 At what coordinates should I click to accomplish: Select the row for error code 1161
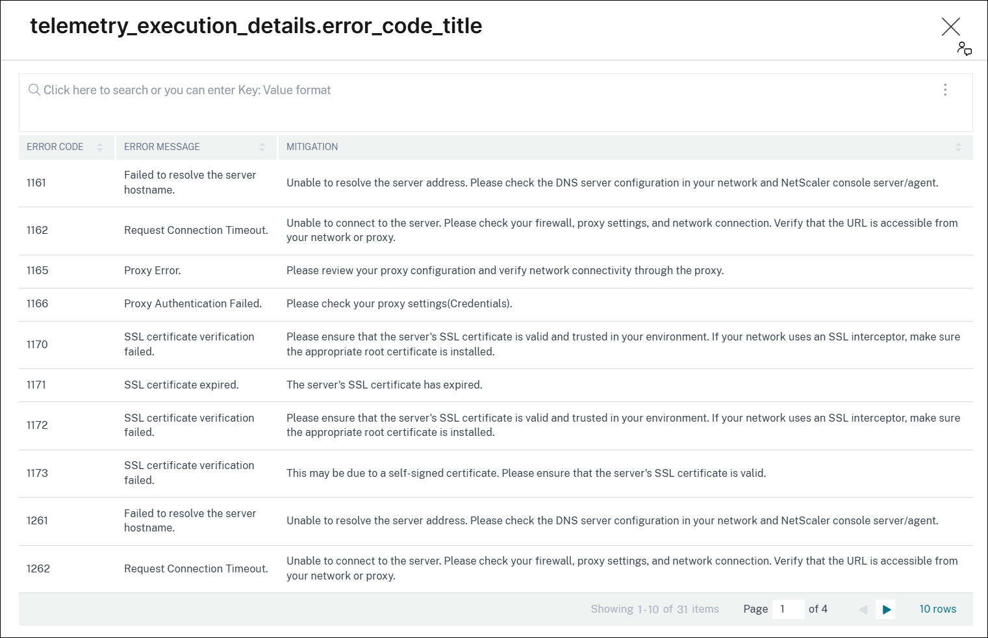(36, 183)
